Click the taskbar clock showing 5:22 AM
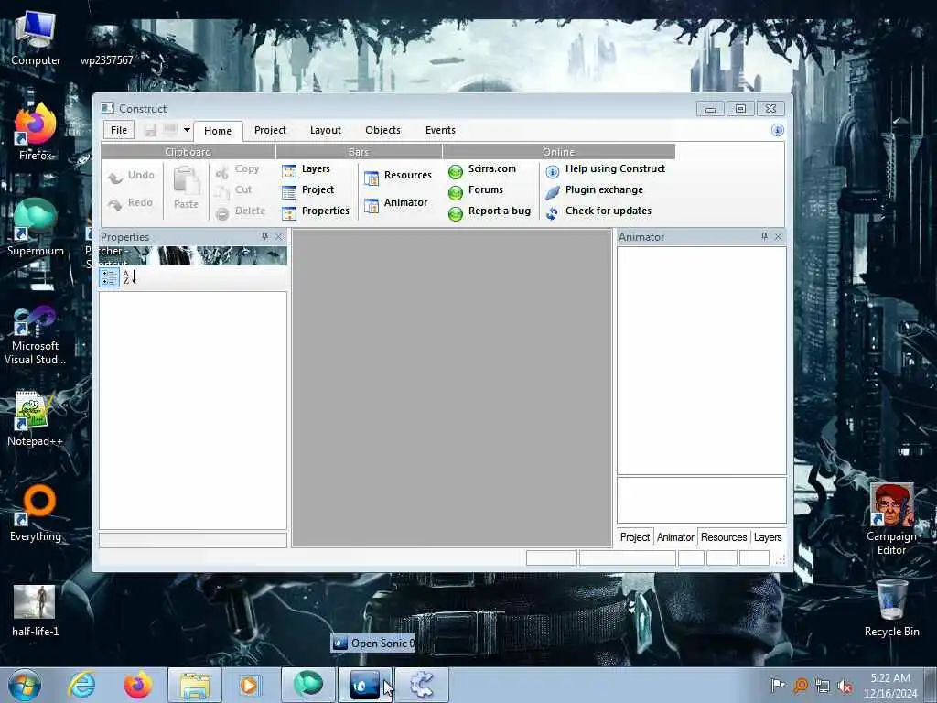 click(890, 686)
